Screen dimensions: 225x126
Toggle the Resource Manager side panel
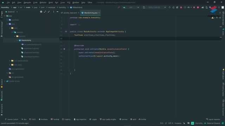(1, 29)
